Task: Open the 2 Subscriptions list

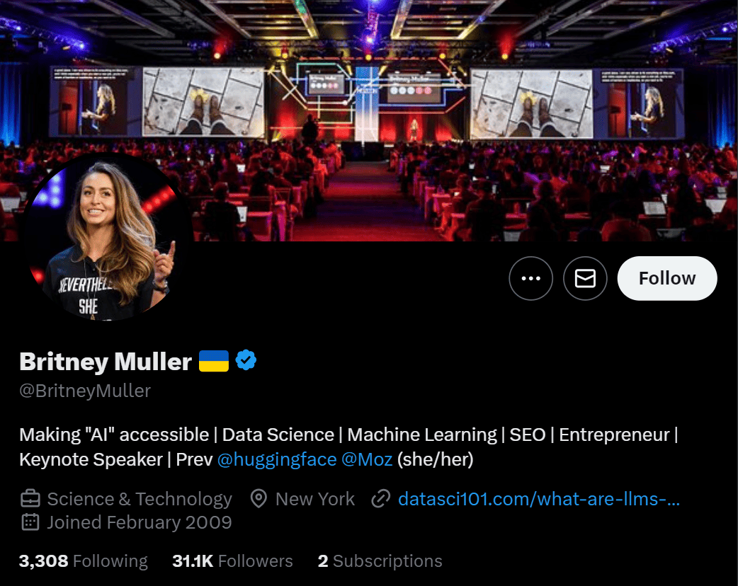Action: pos(380,561)
